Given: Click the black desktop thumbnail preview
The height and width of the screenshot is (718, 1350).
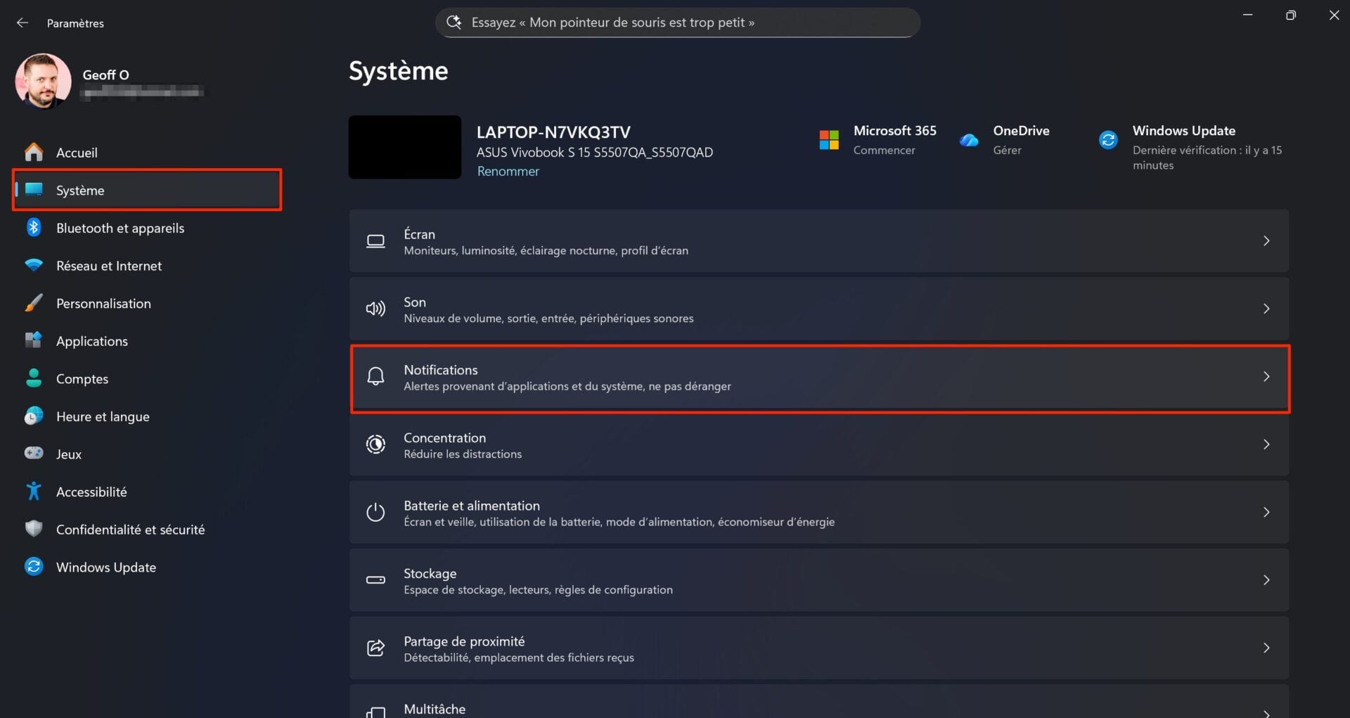Looking at the screenshot, I should tap(405, 147).
